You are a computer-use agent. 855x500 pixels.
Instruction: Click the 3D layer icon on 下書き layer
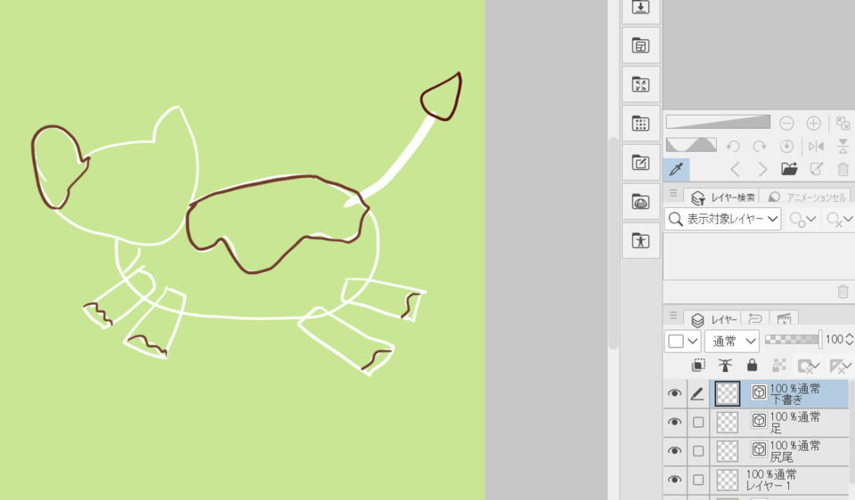(759, 392)
